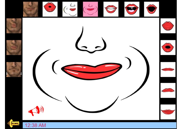Choose the slightly pursed closed lips thumbnail
The height and width of the screenshot is (129, 182).
click(168, 90)
